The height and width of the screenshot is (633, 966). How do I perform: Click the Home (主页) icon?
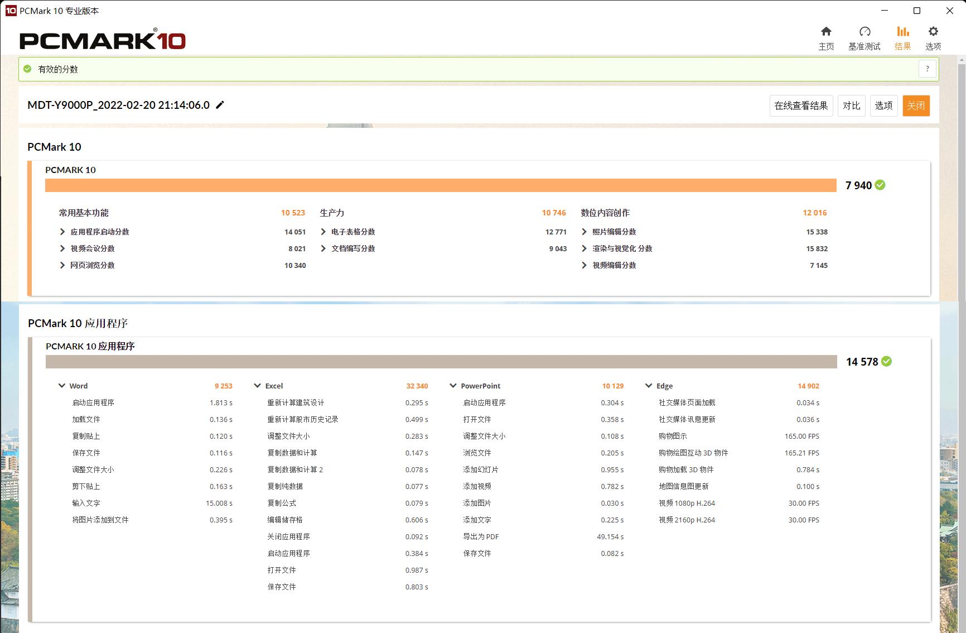(x=826, y=32)
